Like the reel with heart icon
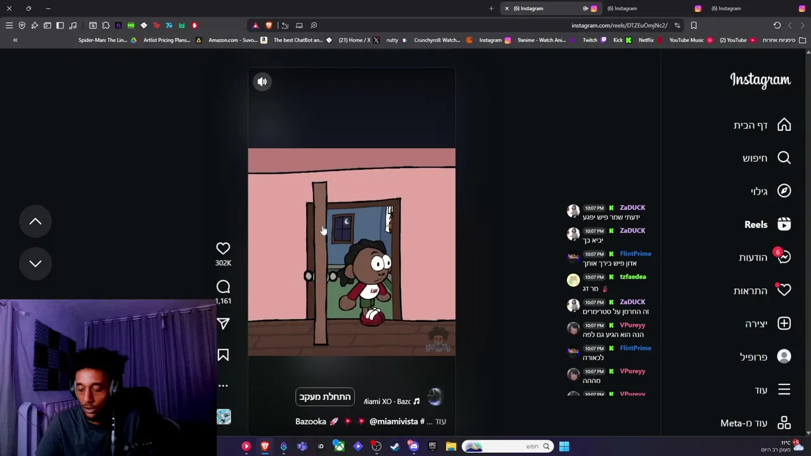Screen dimensions: 811x456 [x=223, y=248]
